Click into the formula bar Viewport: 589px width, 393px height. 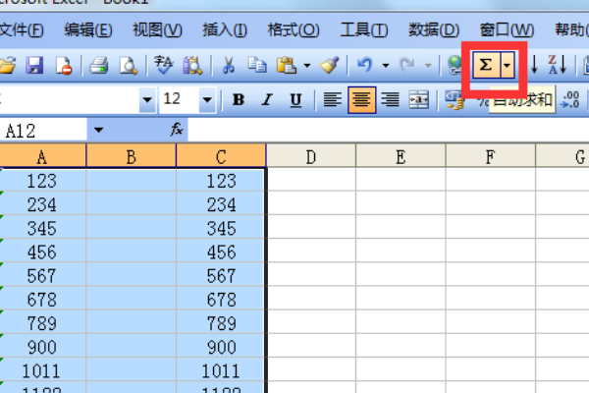coord(388,131)
